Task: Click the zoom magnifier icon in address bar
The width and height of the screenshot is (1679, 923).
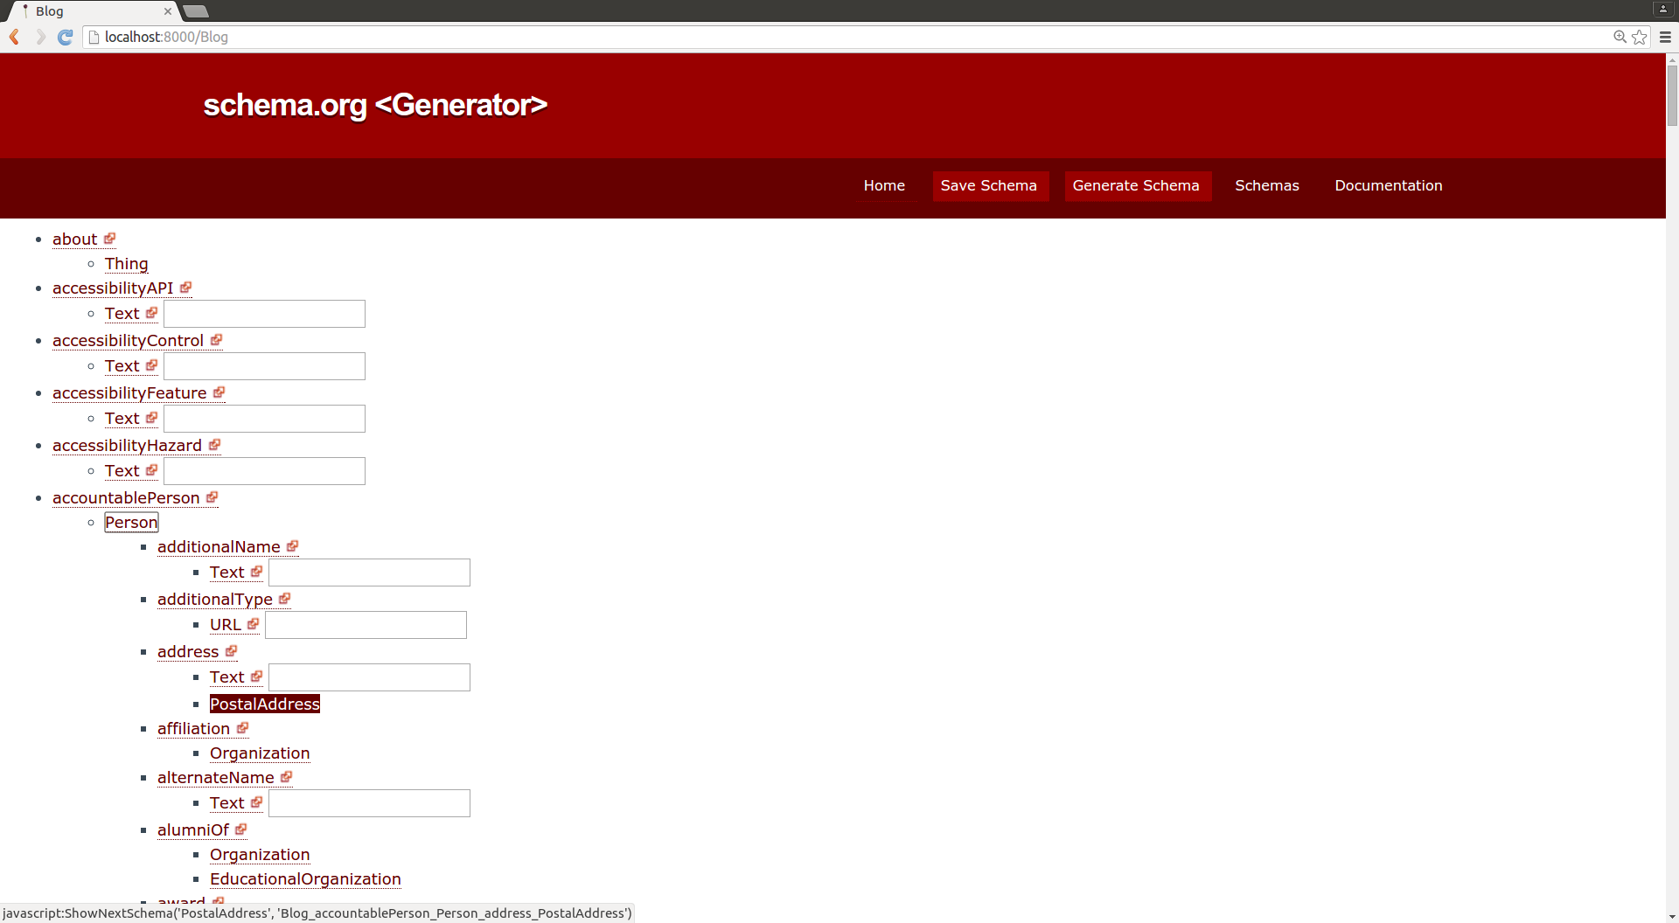Action: pyautogui.click(x=1620, y=37)
